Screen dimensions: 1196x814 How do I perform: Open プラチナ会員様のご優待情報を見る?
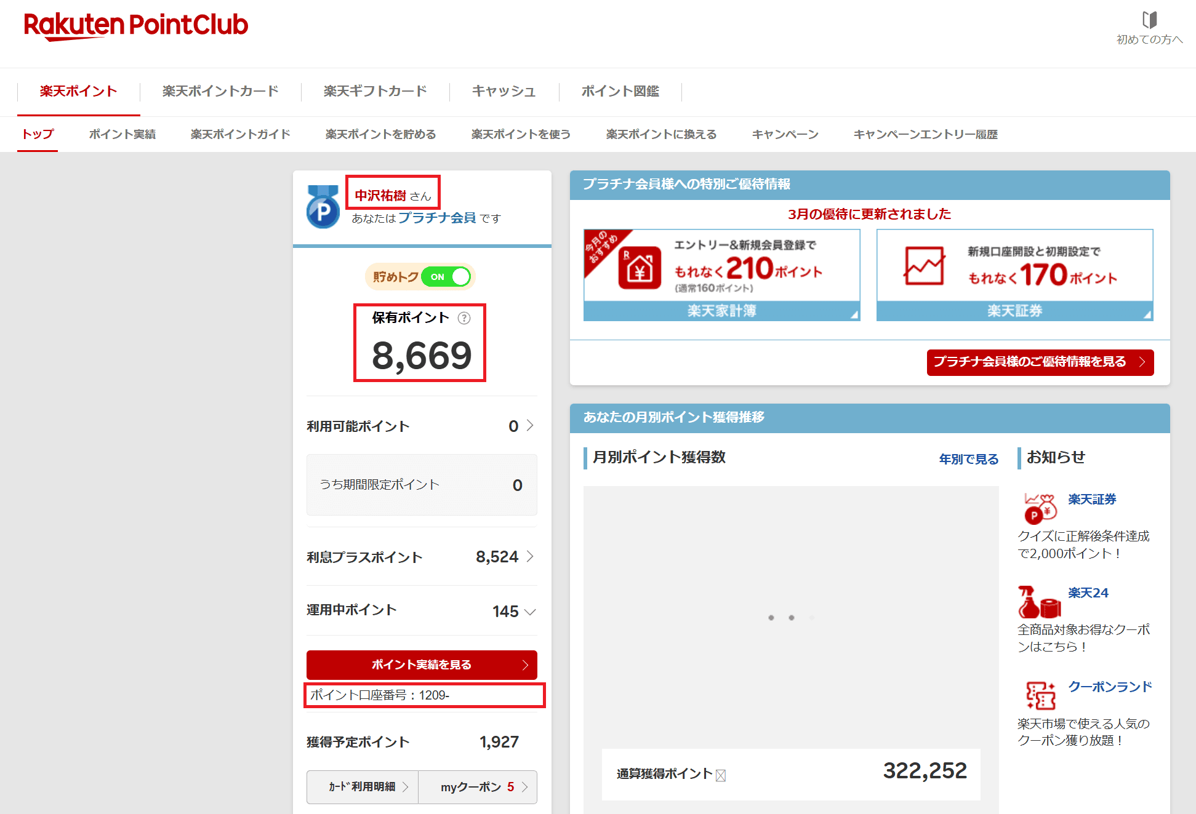click(1039, 362)
